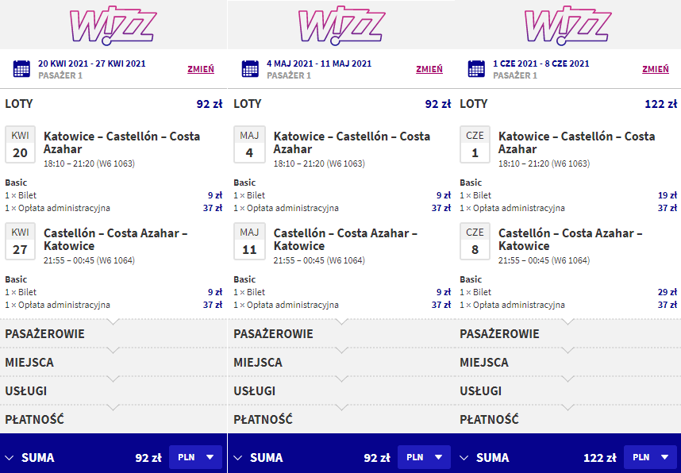Open PLN currency dropdown in right panel
Viewport: 681px width, 473px height.
(650, 457)
